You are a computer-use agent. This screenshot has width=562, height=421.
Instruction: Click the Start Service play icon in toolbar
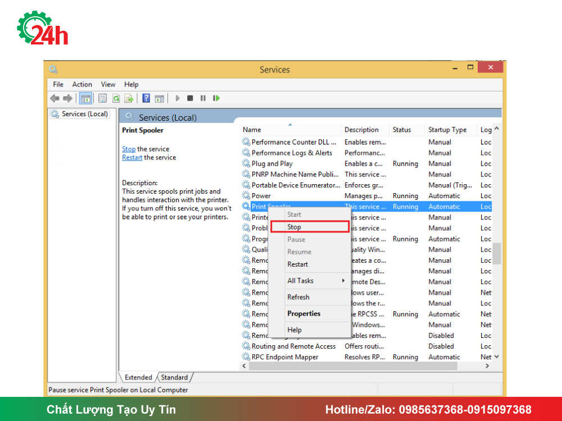pos(178,98)
